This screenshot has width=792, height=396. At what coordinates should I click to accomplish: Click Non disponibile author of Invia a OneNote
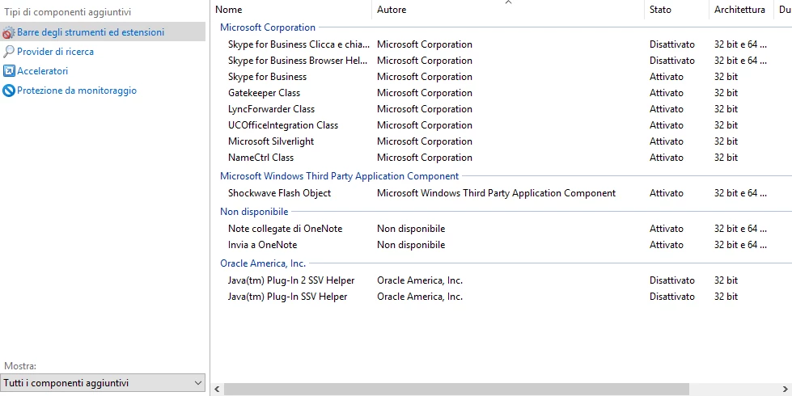point(411,245)
